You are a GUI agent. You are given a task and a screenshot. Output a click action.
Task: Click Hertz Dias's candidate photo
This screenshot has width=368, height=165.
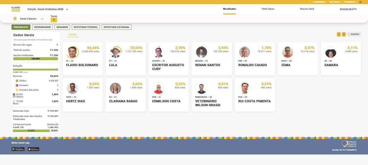coord(73,88)
